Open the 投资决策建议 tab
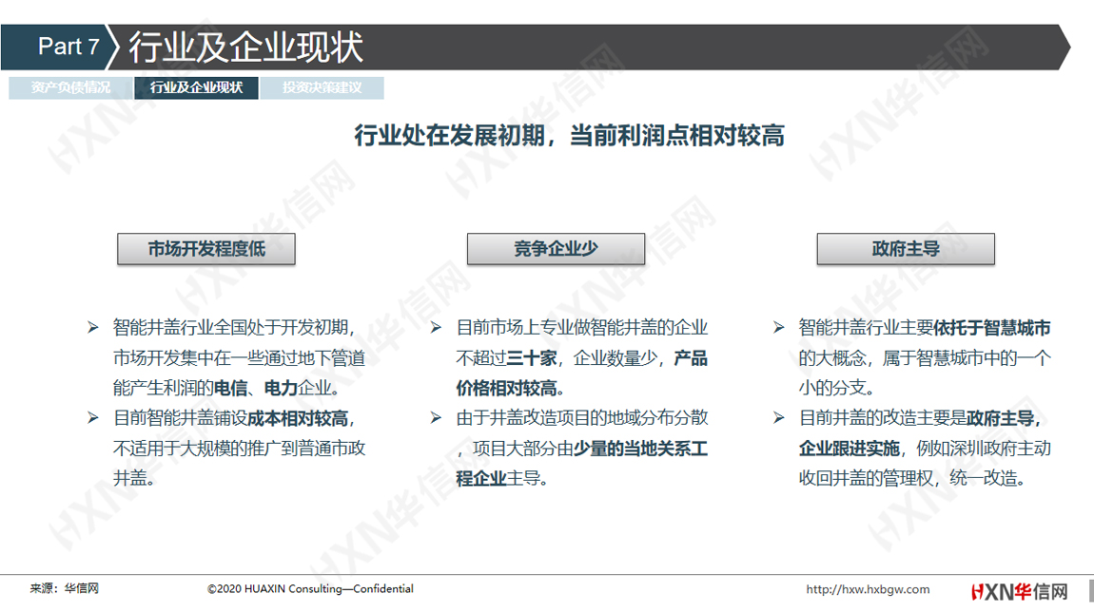Viewport: 1094px width, 613px height. (322, 87)
